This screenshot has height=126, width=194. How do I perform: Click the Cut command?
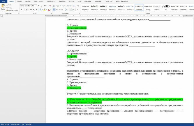coord(8,5)
